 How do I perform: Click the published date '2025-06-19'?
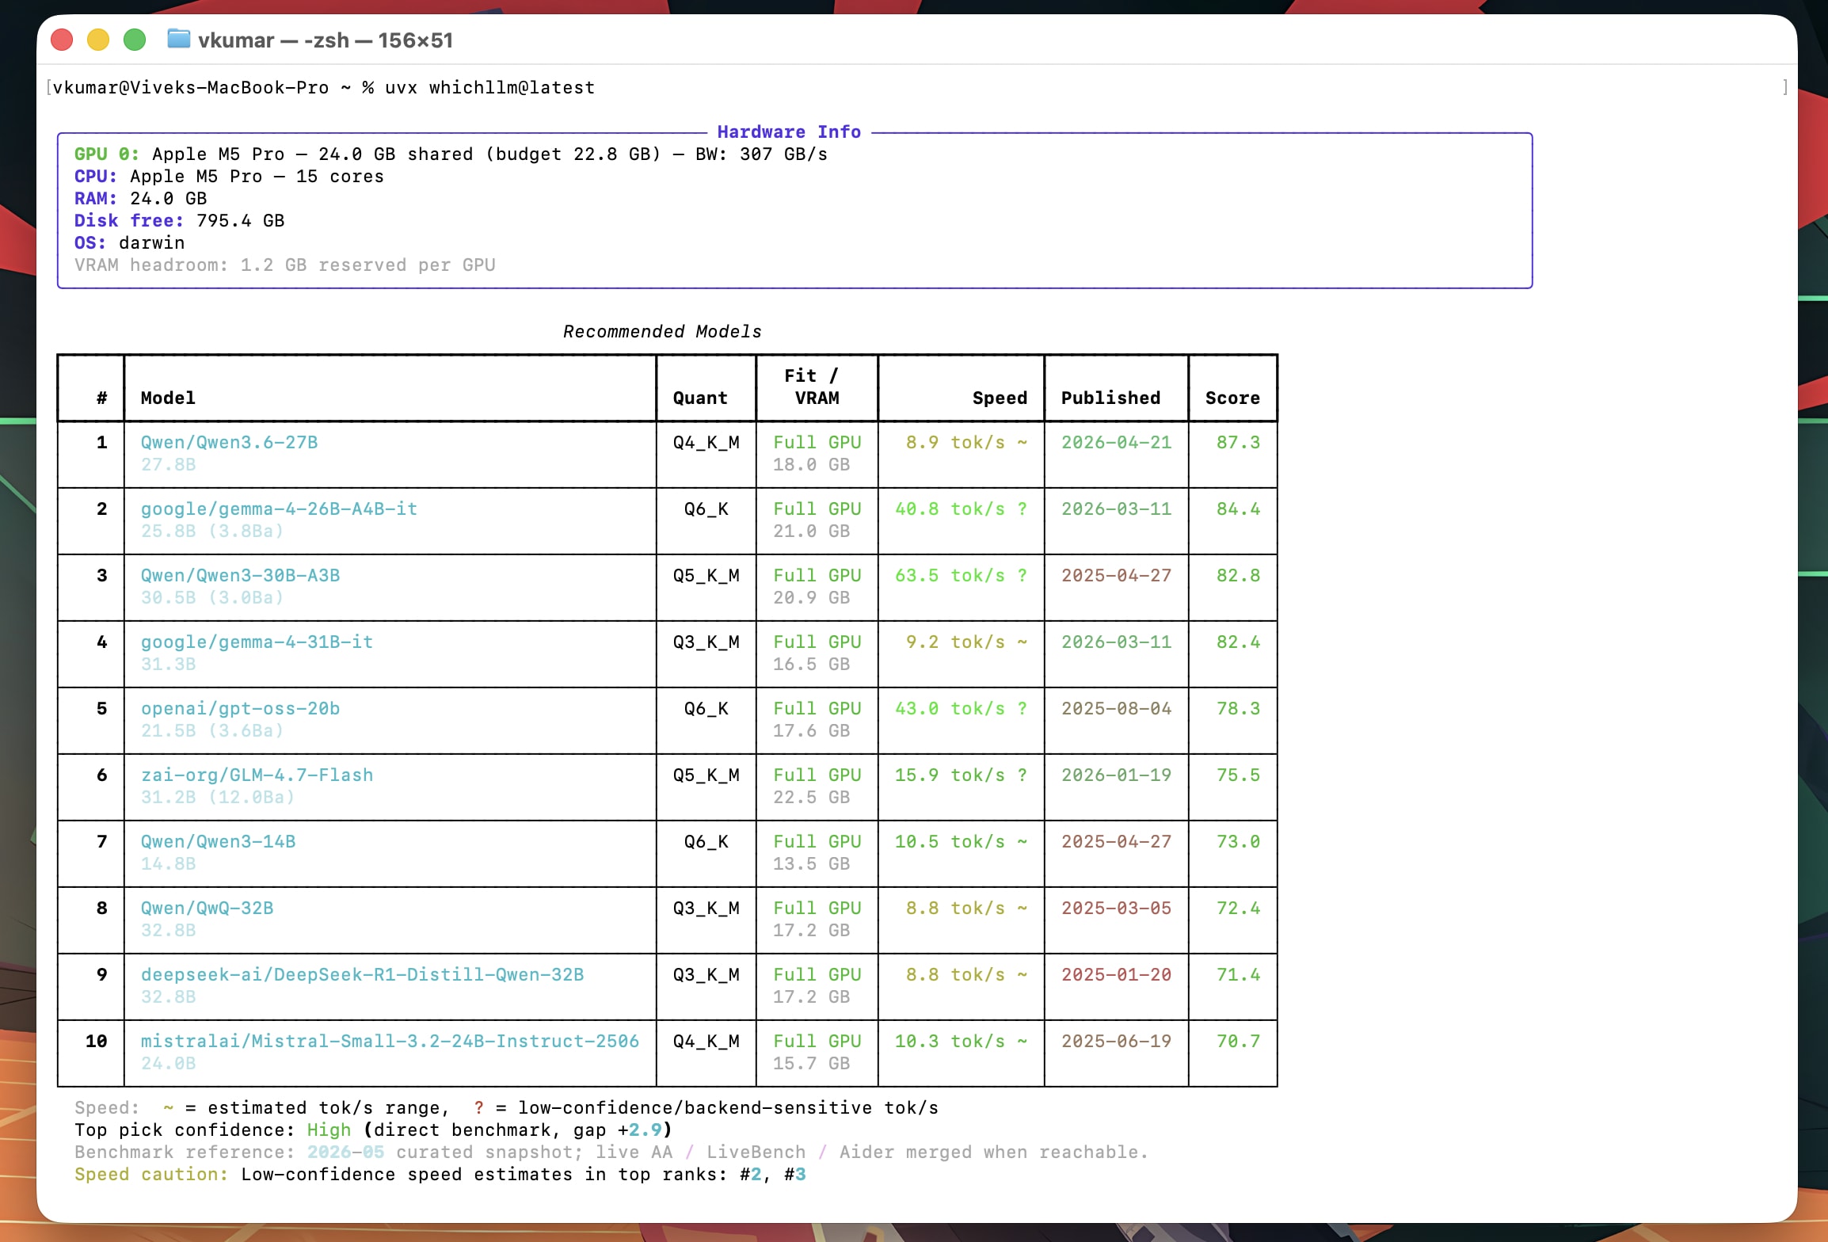pos(1116,1042)
